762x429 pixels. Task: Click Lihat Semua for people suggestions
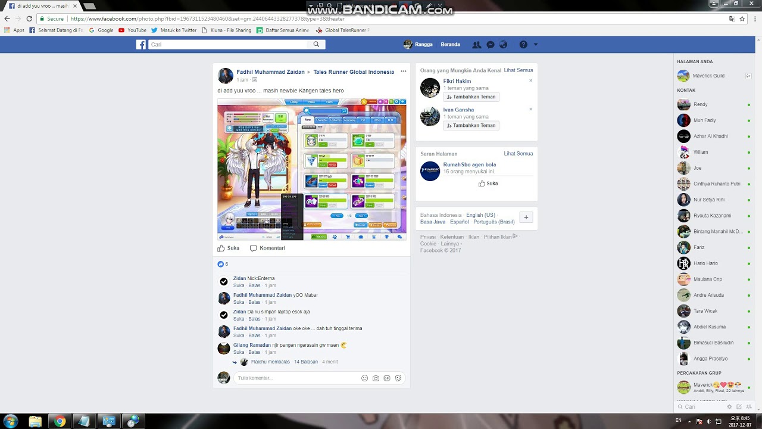tap(519, 70)
